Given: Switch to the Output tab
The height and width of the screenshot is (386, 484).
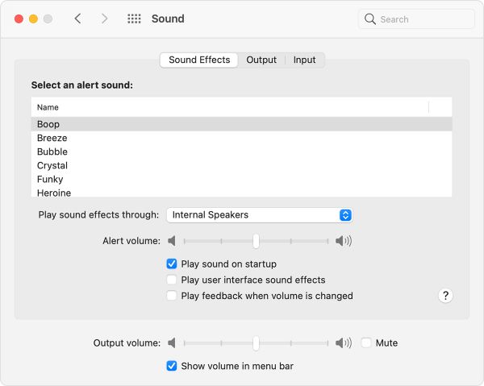Looking at the screenshot, I should [x=261, y=60].
